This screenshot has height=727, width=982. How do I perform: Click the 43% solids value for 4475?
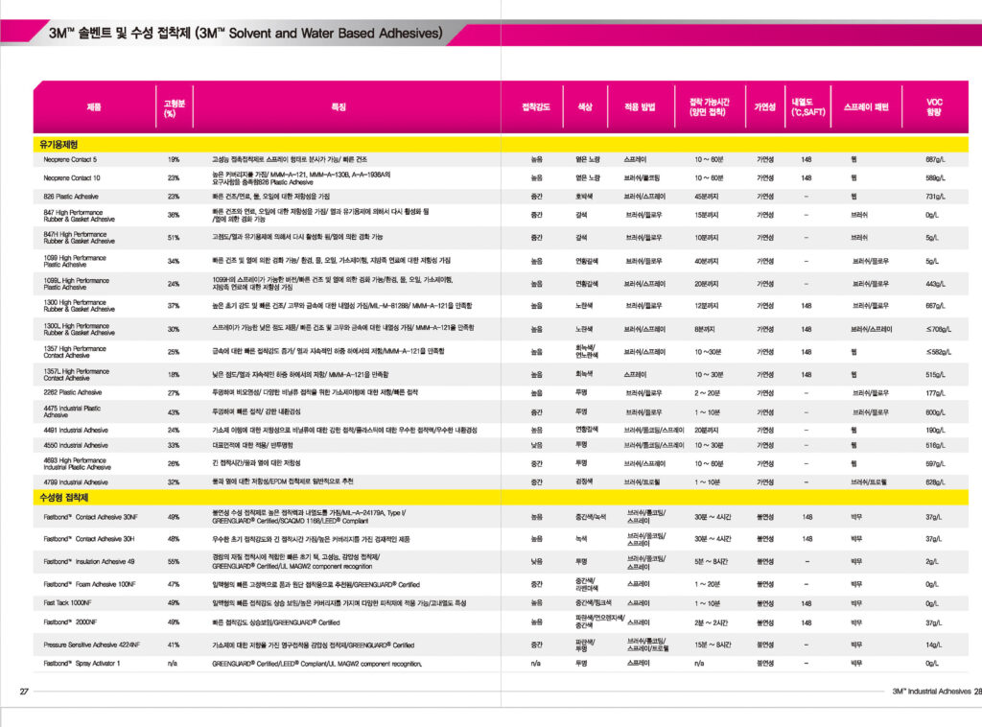point(174,412)
